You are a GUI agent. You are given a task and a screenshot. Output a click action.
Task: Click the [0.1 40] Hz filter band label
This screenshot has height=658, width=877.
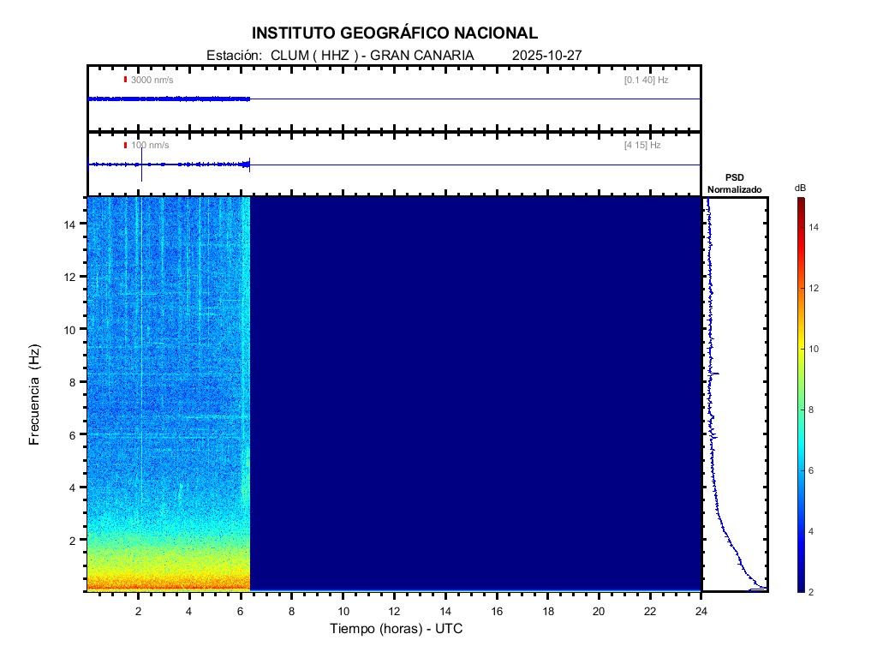pyautogui.click(x=646, y=80)
